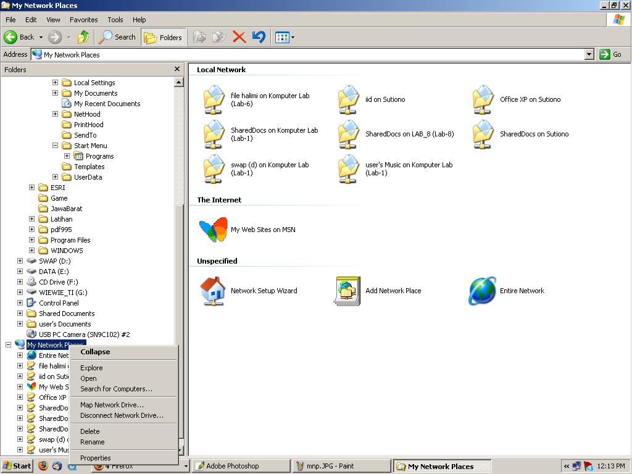Image resolution: width=632 pixels, height=474 pixels.
Task: Select user's Music on Komputer Lab icon
Action: (x=348, y=169)
